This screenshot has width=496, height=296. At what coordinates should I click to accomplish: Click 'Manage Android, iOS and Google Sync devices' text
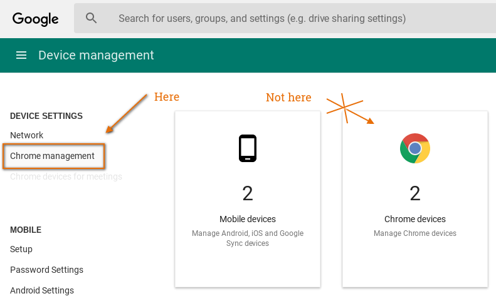247,238
